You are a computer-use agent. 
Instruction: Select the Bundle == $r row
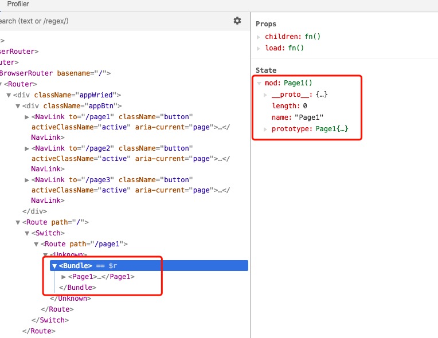(149, 266)
